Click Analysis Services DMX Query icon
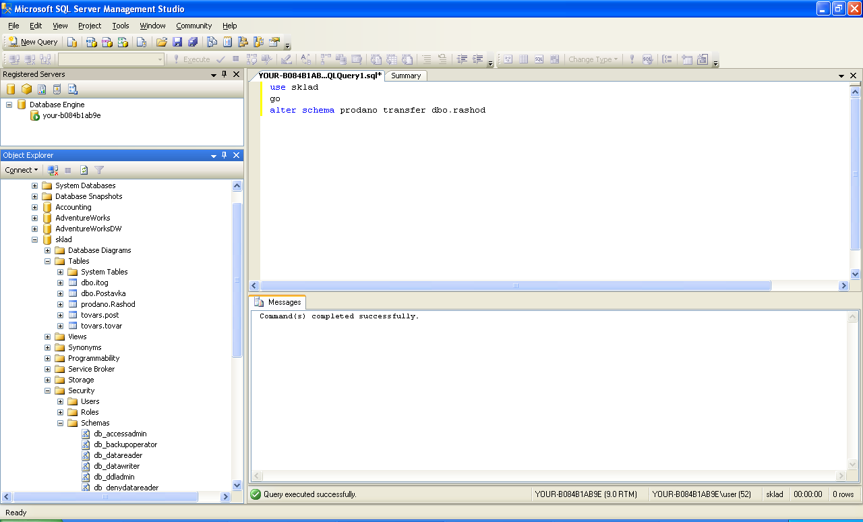863x522 pixels. [x=107, y=42]
